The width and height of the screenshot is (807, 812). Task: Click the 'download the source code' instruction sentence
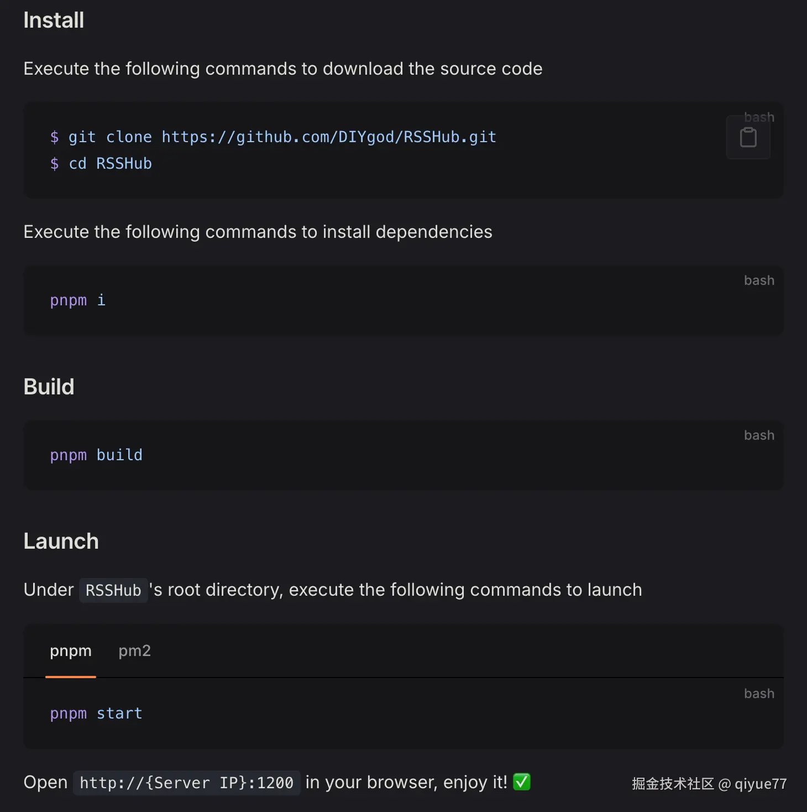(x=282, y=69)
